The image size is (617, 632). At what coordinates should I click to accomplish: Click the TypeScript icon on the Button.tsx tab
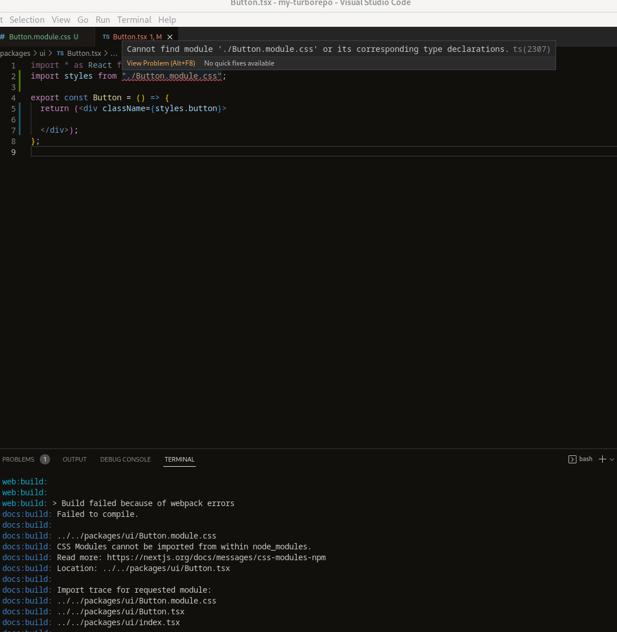106,36
